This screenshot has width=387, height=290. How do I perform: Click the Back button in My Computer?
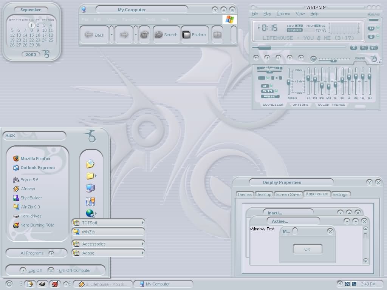94,35
